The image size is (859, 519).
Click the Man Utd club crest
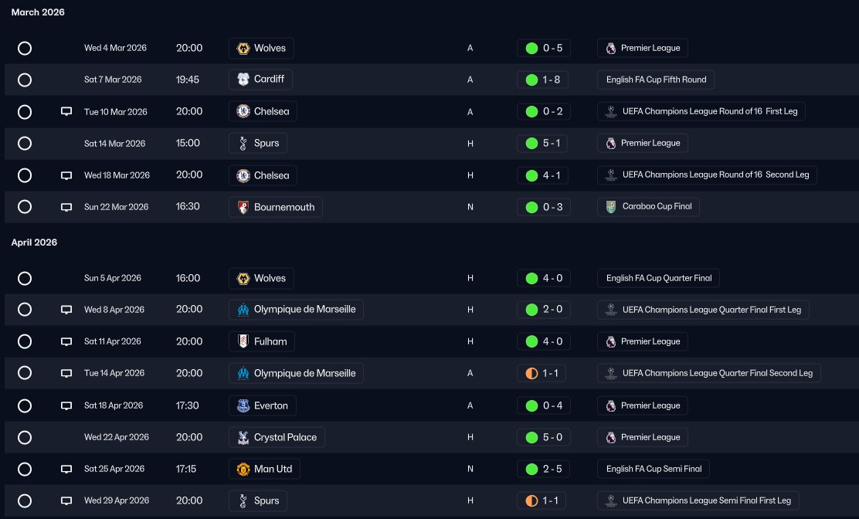[x=243, y=469]
